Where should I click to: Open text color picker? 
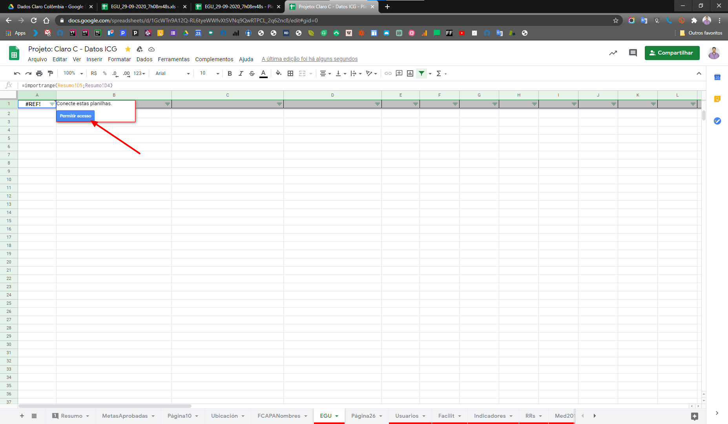click(263, 73)
